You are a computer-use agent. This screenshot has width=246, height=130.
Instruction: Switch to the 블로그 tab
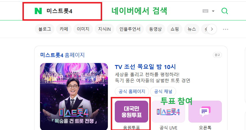click(x=45, y=29)
